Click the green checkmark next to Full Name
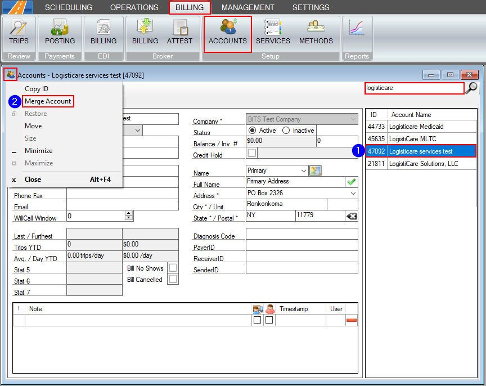This screenshot has height=386, width=486. point(352,182)
